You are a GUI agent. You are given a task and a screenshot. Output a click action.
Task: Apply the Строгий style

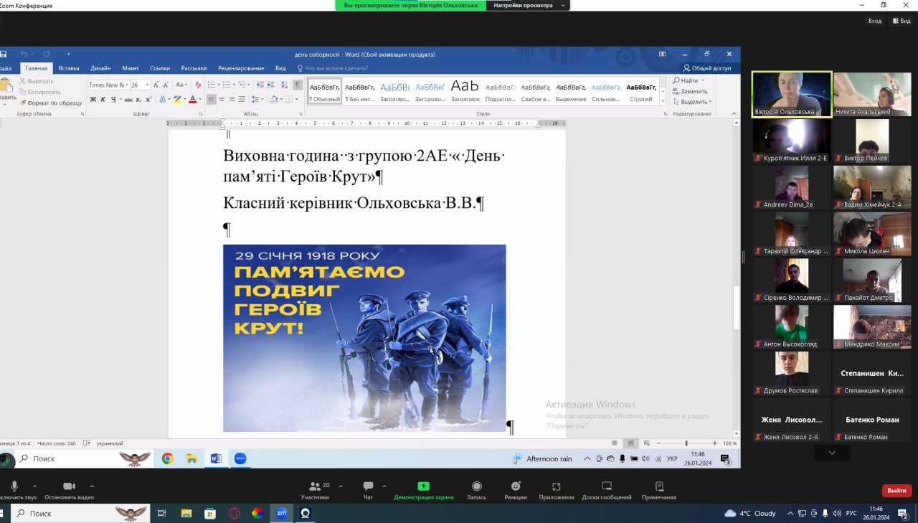pyautogui.click(x=641, y=91)
